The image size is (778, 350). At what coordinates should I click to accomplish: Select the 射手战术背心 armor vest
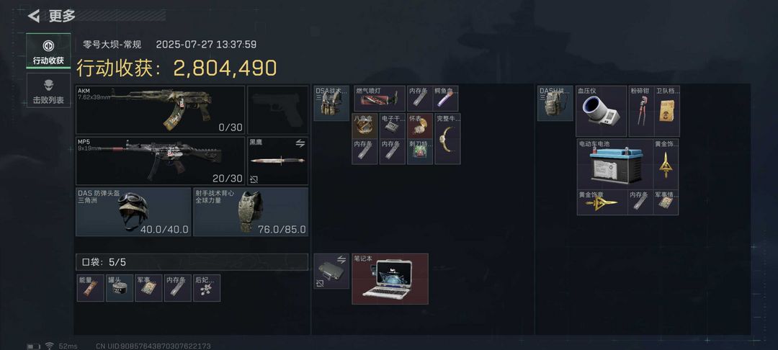251,212
